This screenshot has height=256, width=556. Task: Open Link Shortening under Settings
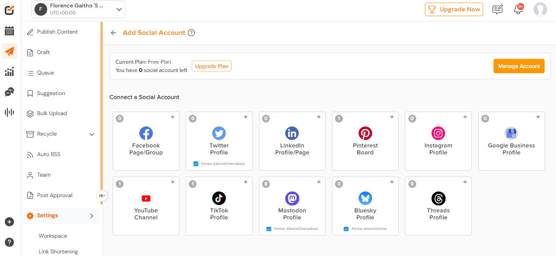click(x=58, y=252)
